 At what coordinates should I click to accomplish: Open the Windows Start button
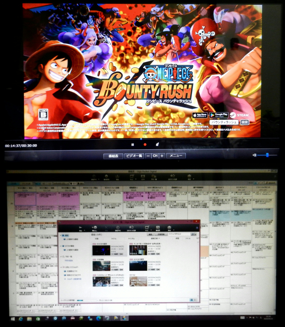click(x=13, y=319)
